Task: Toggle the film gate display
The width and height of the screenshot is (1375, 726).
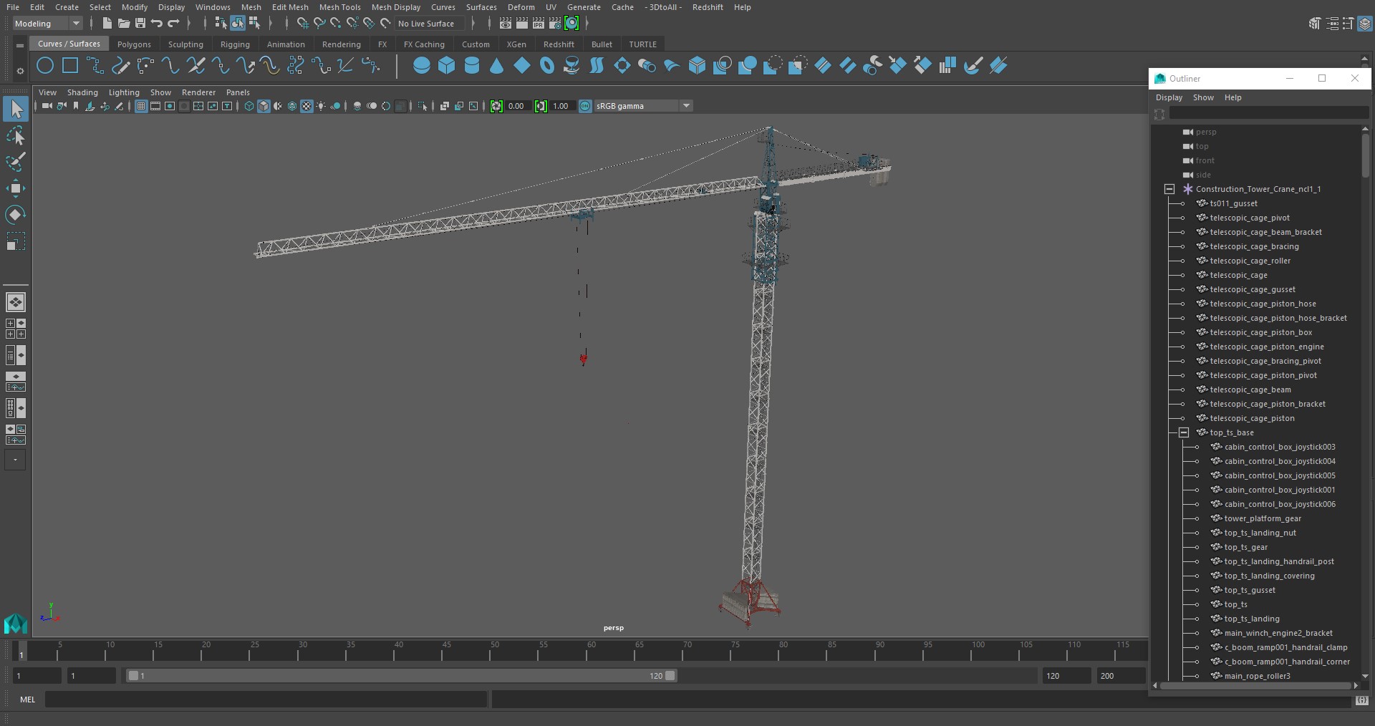Action: 155,106
